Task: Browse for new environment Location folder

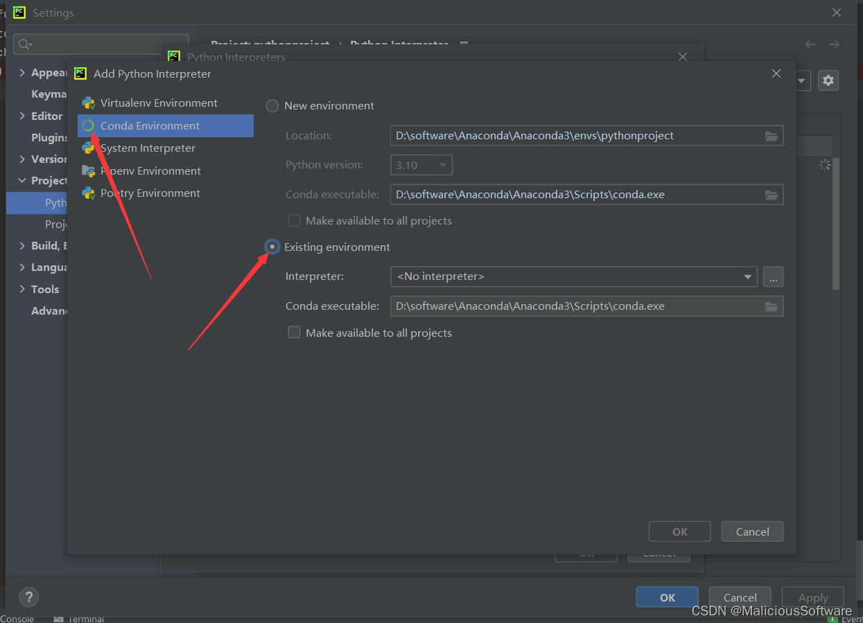Action: coord(772,136)
